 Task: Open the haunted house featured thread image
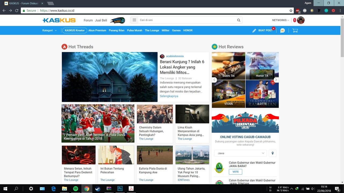point(110,77)
